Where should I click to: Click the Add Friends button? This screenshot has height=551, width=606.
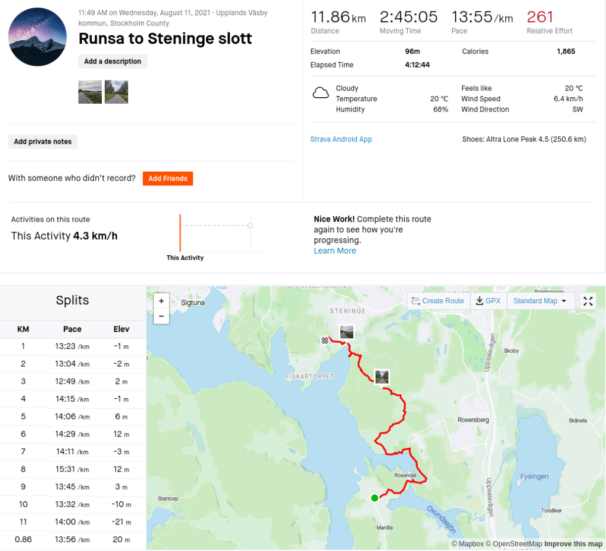[x=167, y=178]
